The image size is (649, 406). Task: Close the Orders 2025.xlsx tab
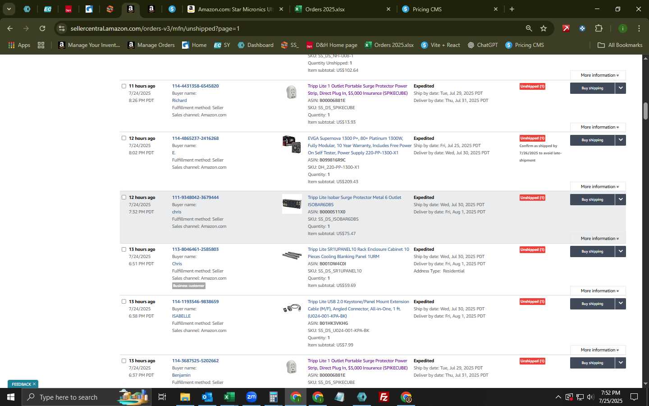[x=388, y=9]
